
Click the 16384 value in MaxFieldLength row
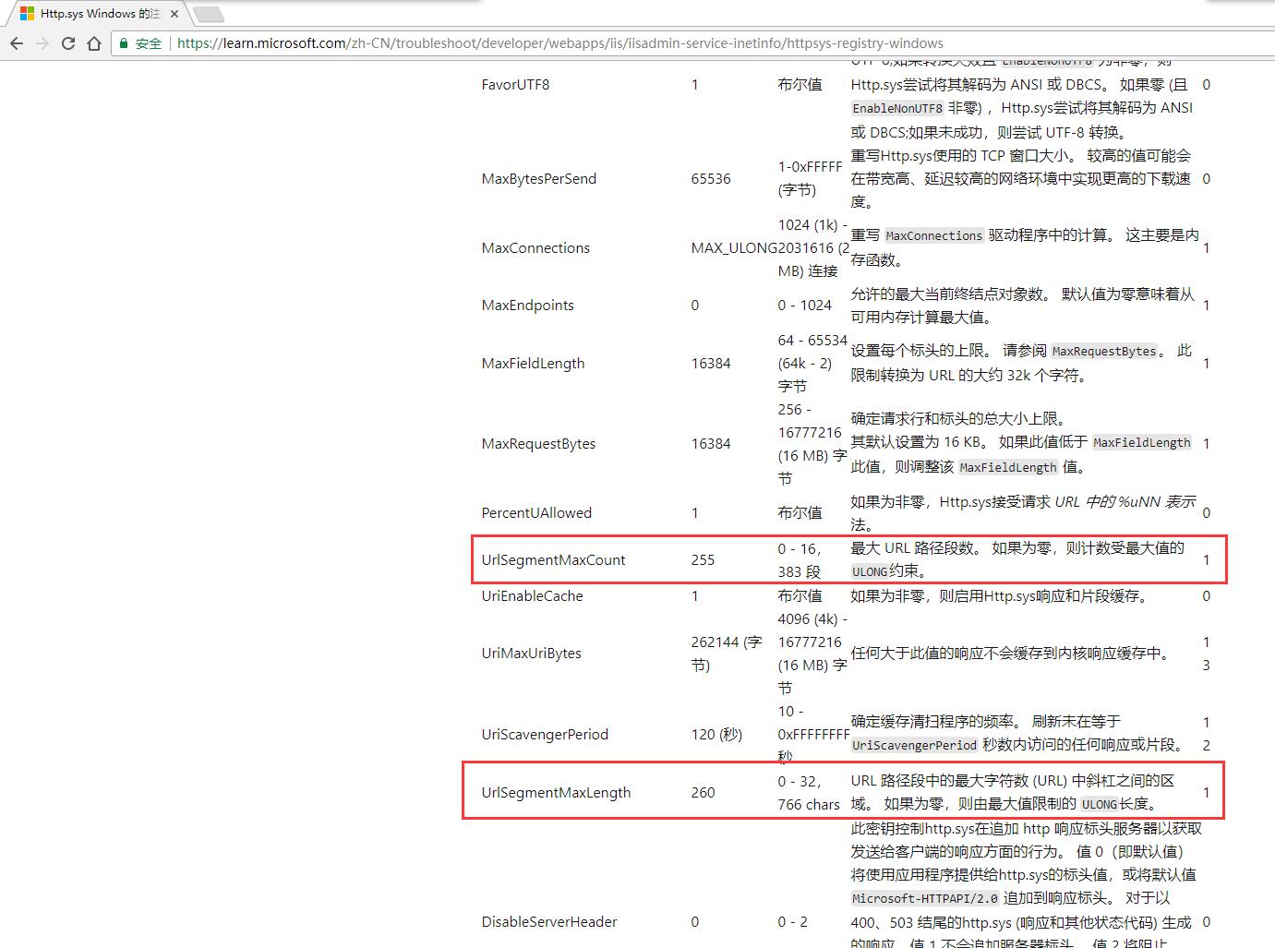(711, 363)
